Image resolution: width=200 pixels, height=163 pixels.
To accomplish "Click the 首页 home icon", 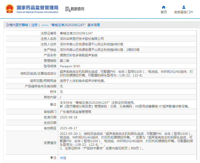I will tap(164, 7).
